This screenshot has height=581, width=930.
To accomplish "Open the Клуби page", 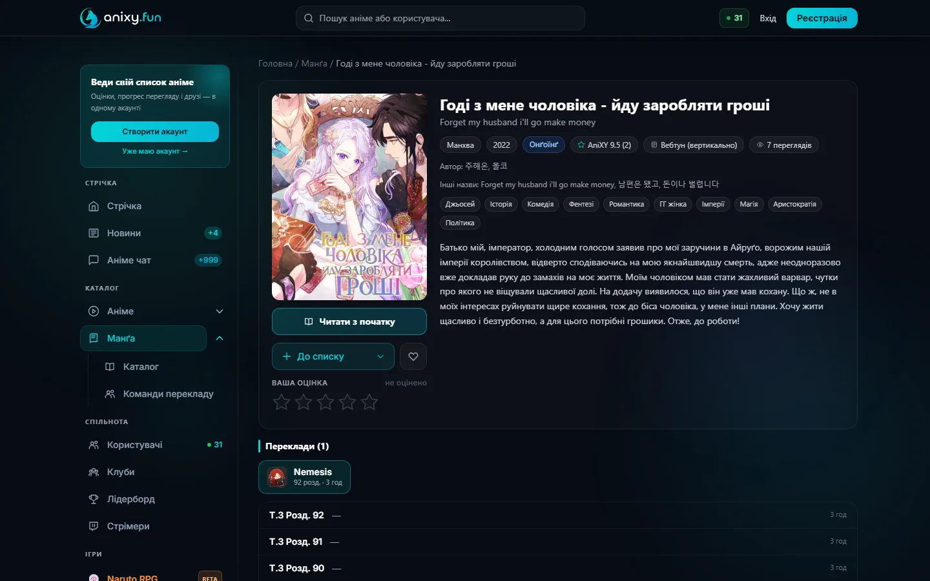I will [155, 472].
